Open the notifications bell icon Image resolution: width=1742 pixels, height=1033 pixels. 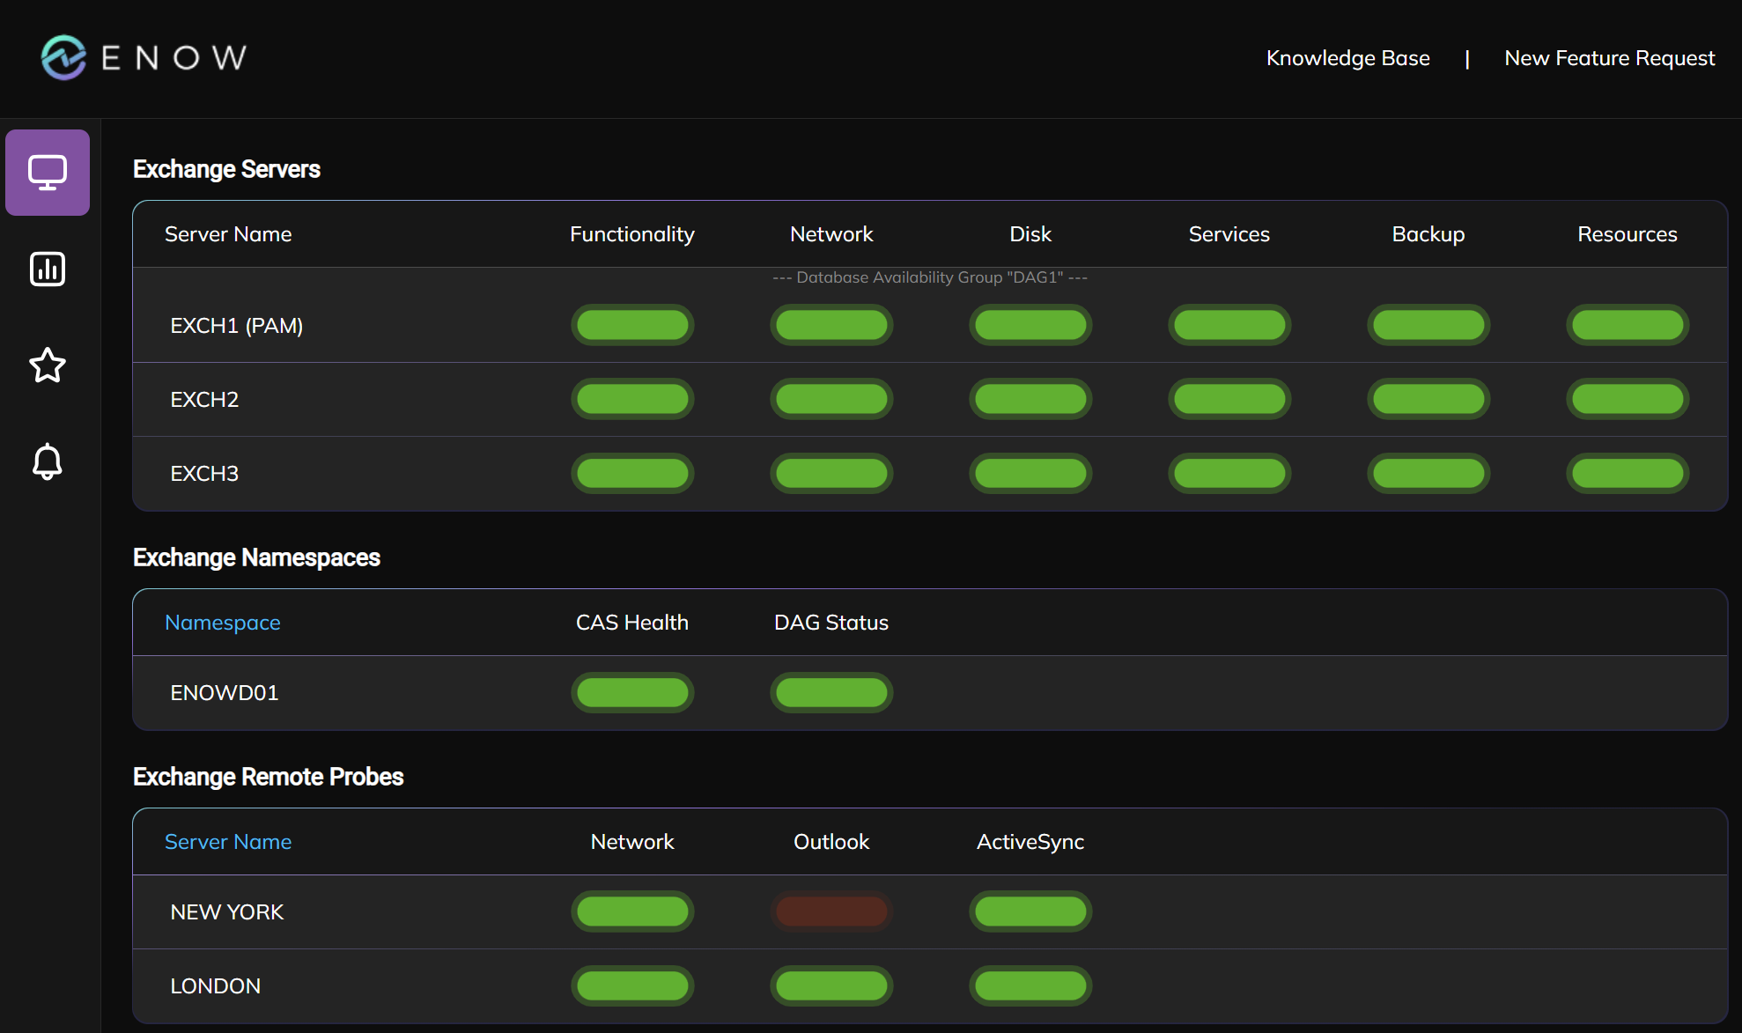(48, 461)
